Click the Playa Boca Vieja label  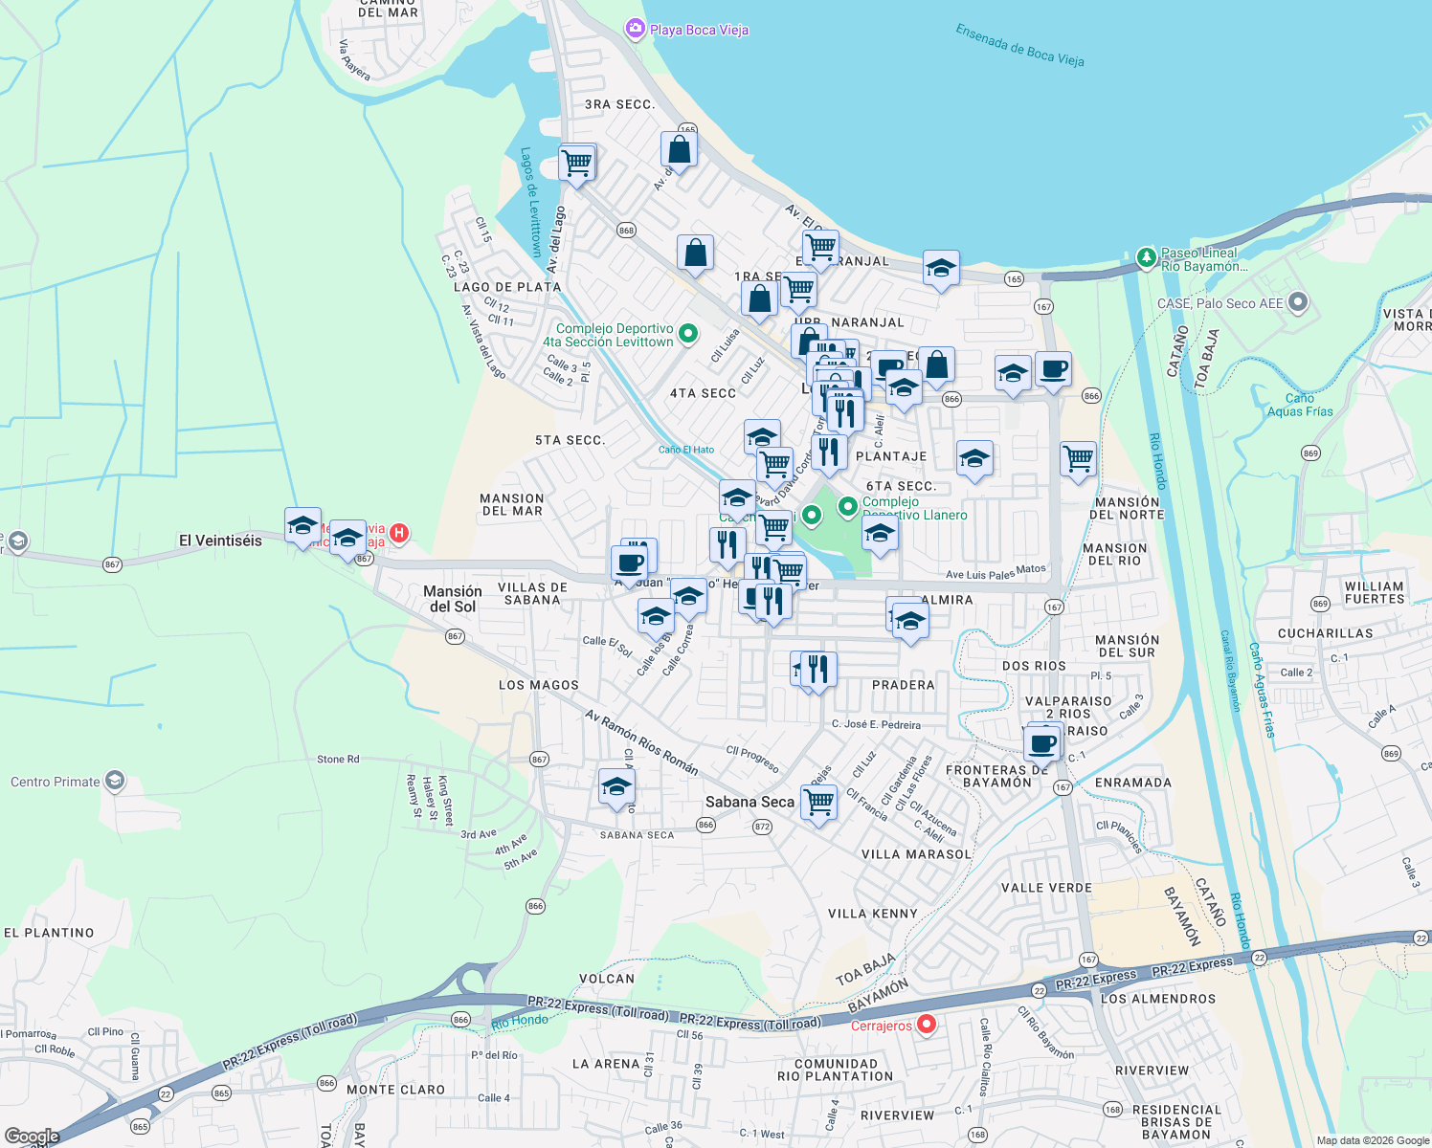point(699,30)
